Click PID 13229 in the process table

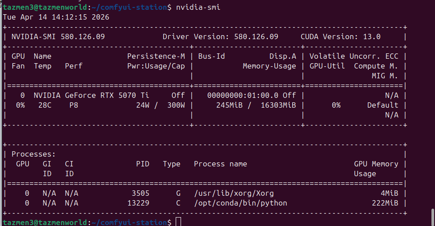pos(140,203)
